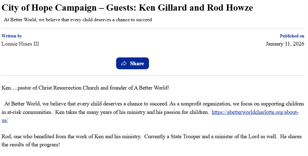Screen dimensions: 308x156
Task: Open the abetterworldcharlotte.org about-us link
Action: pyautogui.click(x=255, y=112)
